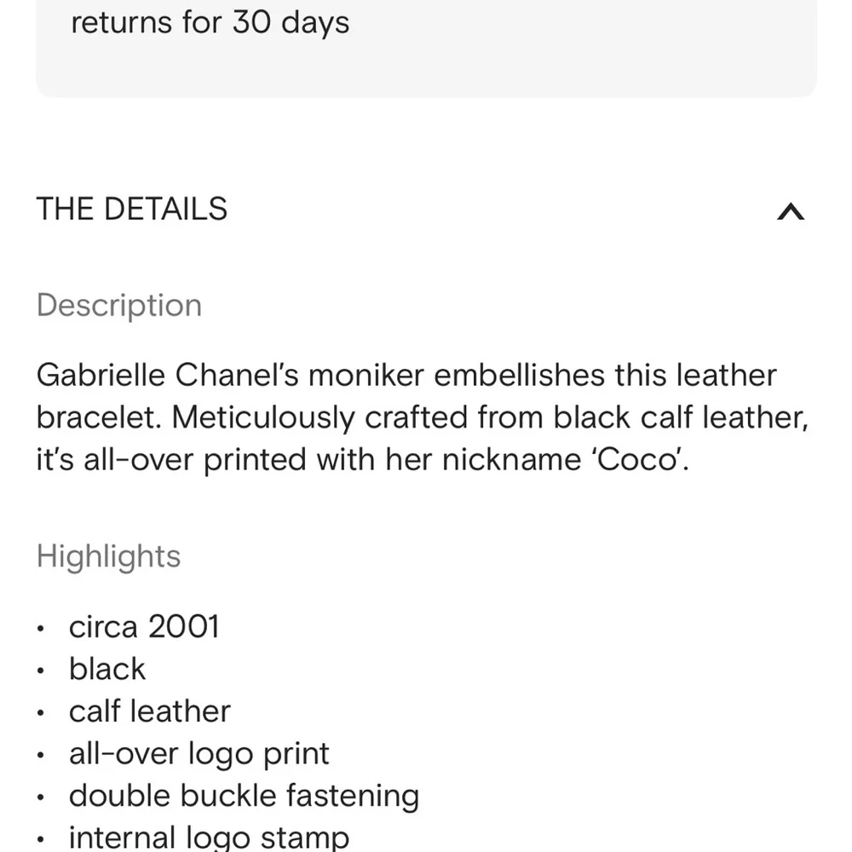Click the 'circa 2001' highlight item
The image size is (852, 852).
[x=144, y=627]
